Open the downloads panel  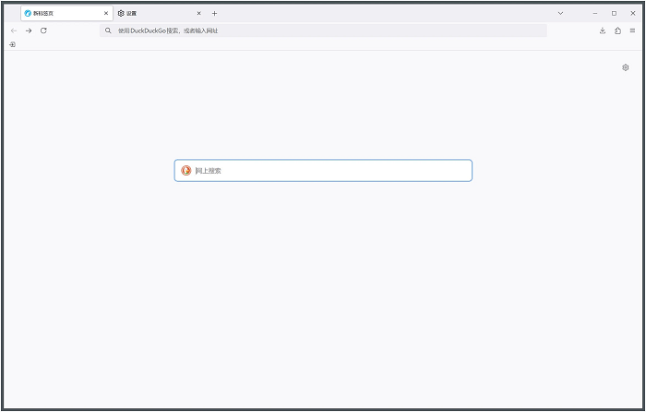(x=603, y=30)
